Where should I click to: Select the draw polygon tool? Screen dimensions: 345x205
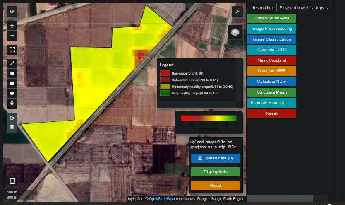coord(12,73)
